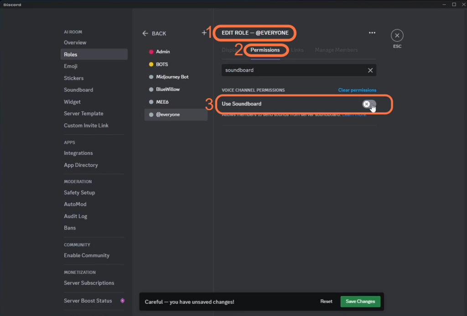
Task: Click Clear permissions link
Action: click(x=357, y=90)
